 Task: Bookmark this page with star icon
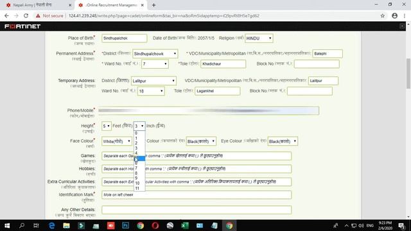383,15
